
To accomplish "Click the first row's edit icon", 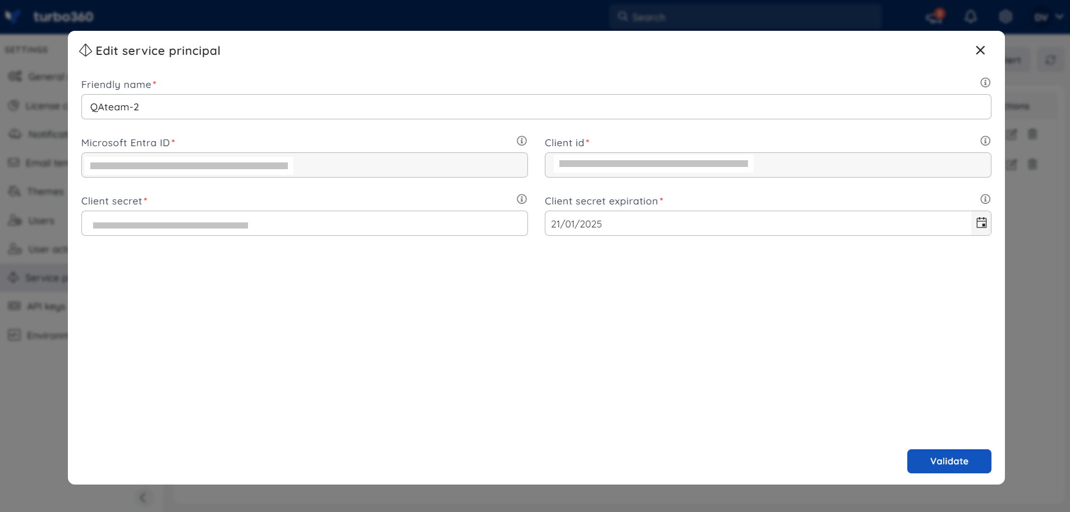I will [1011, 134].
